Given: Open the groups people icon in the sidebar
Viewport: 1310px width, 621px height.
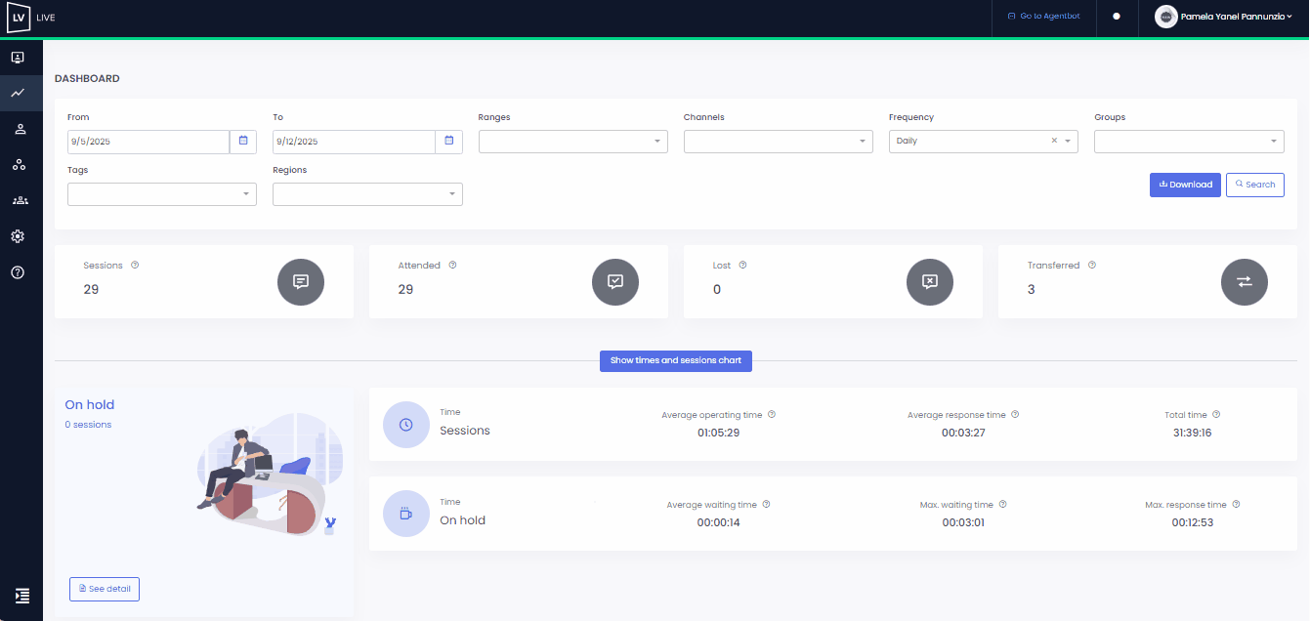Looking at the screenshot, I should pyautogui.click(x=20, y=200).
